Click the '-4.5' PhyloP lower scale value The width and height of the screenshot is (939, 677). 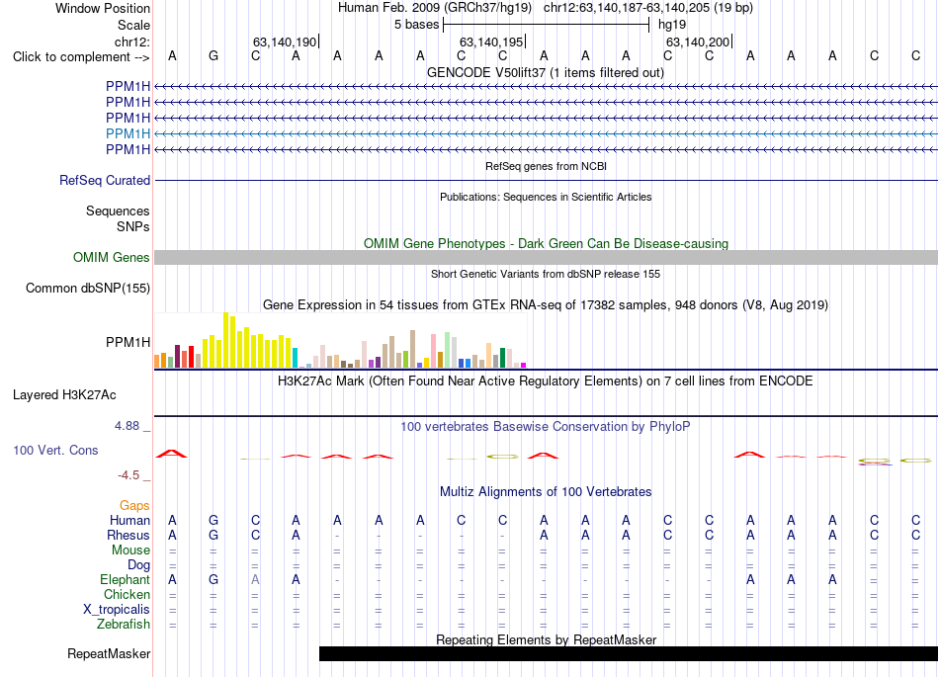[128, 475]
